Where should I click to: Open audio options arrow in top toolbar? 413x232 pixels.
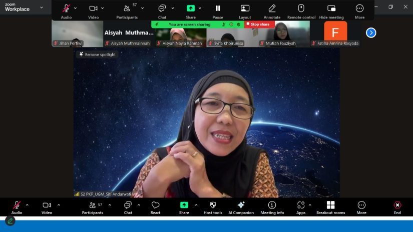(x=75, y=8)
